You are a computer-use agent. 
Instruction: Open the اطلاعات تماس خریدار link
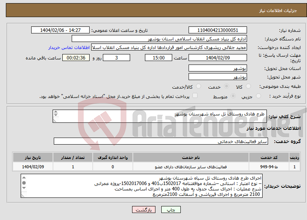coord(69,47)
